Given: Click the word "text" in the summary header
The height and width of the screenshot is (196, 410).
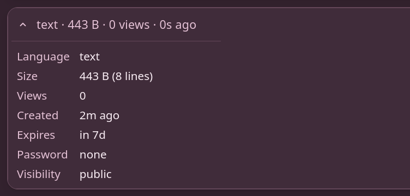Looking at the screenshot, I should click(x=47, y=25).
